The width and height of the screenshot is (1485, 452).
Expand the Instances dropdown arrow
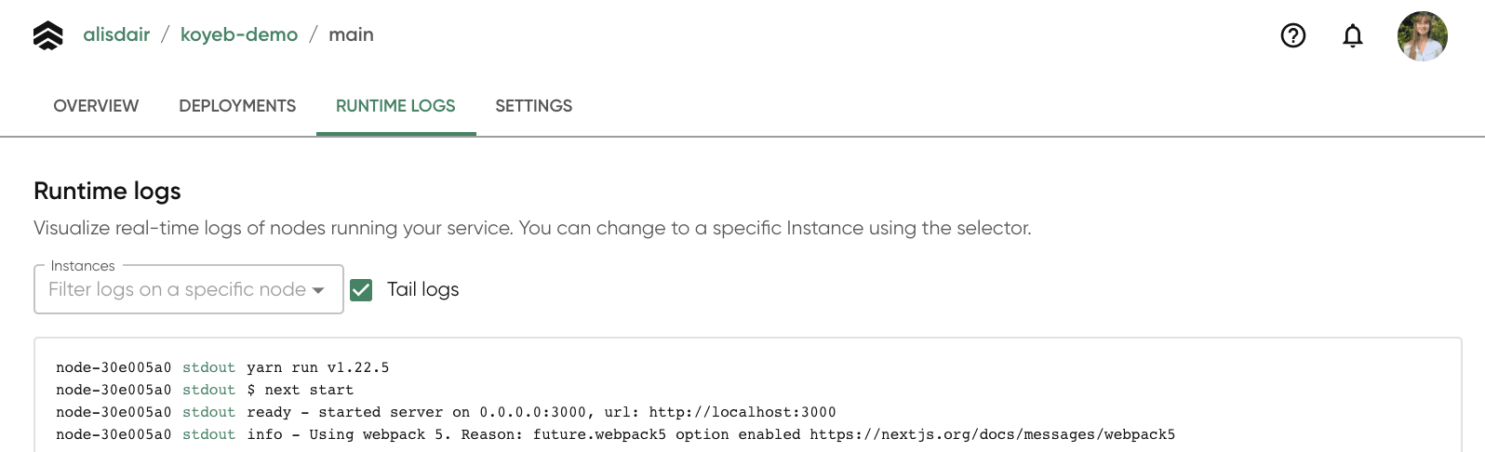click(x=318, y=290)
